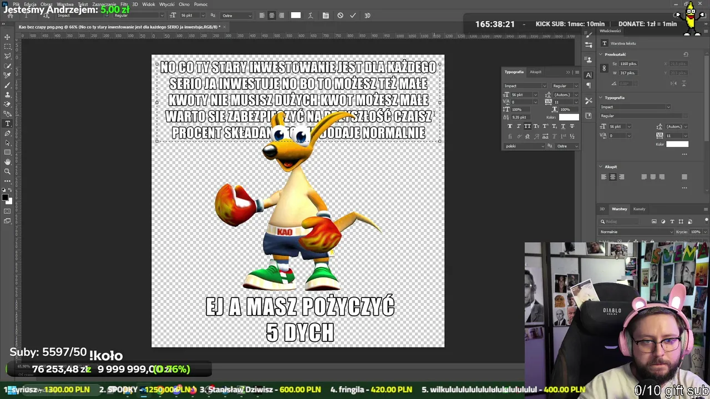Cancel current text edits in options bar

click(340, 16)
